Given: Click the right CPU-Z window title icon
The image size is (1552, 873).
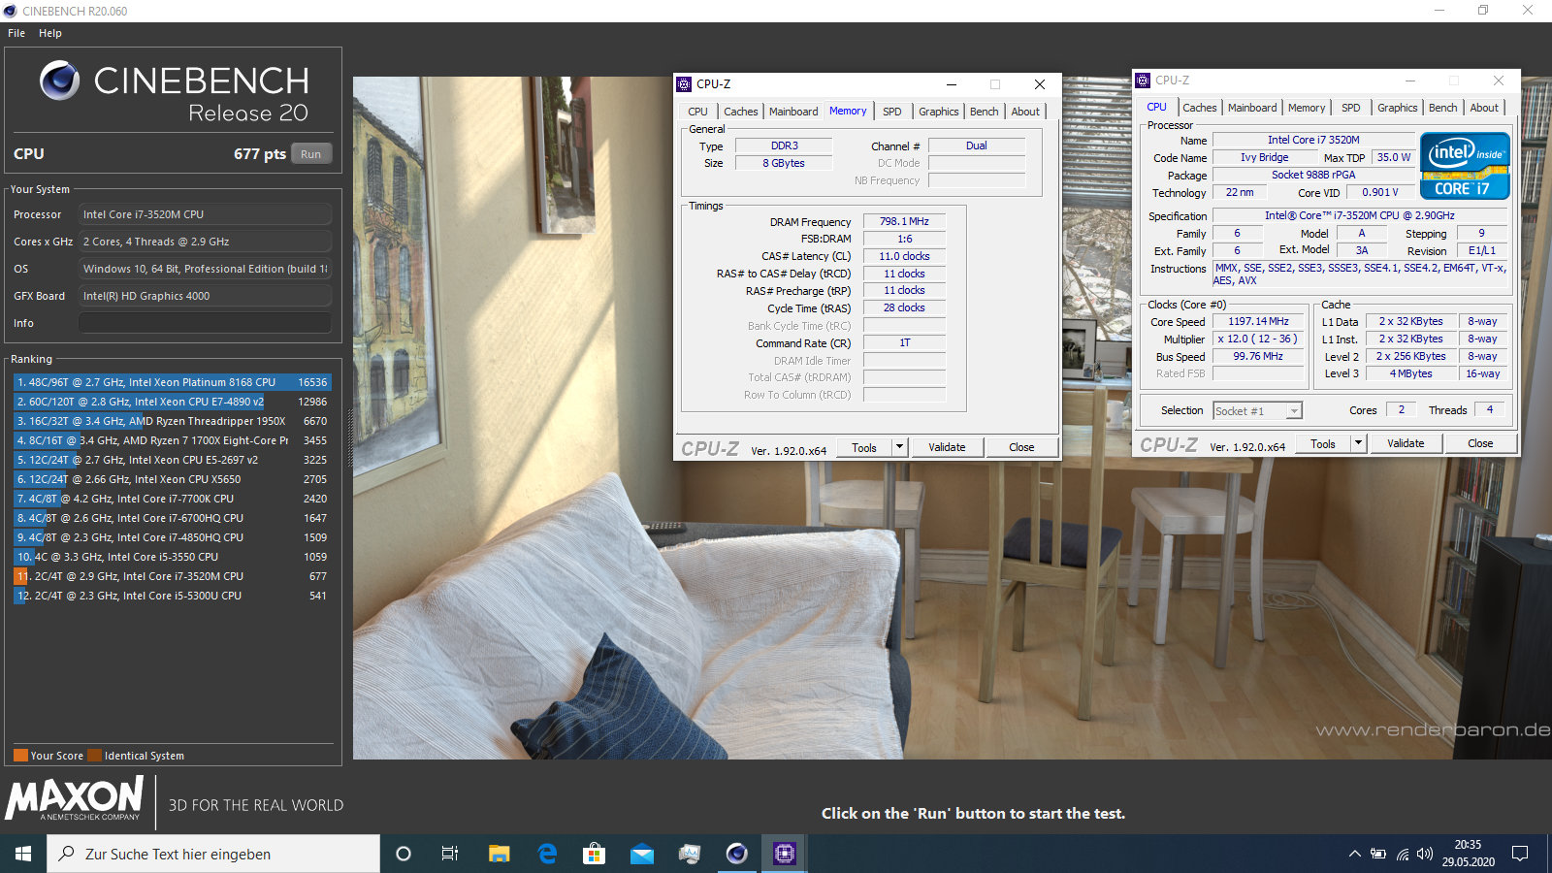Looking at the screenshot, I should point(1143,81).
